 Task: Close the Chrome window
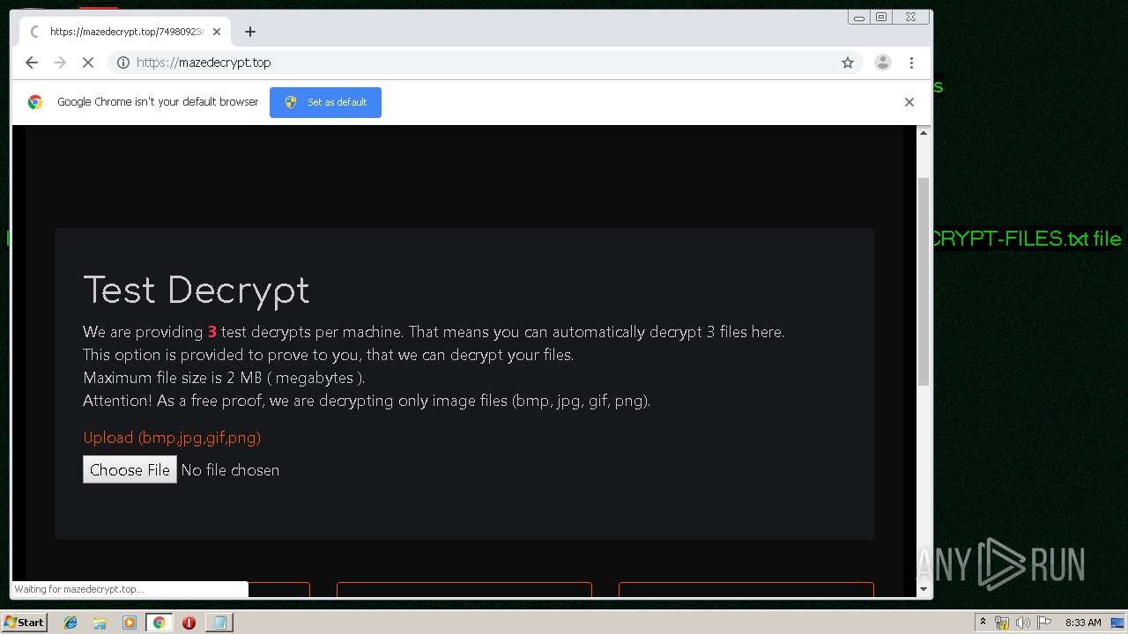(910, 17)
